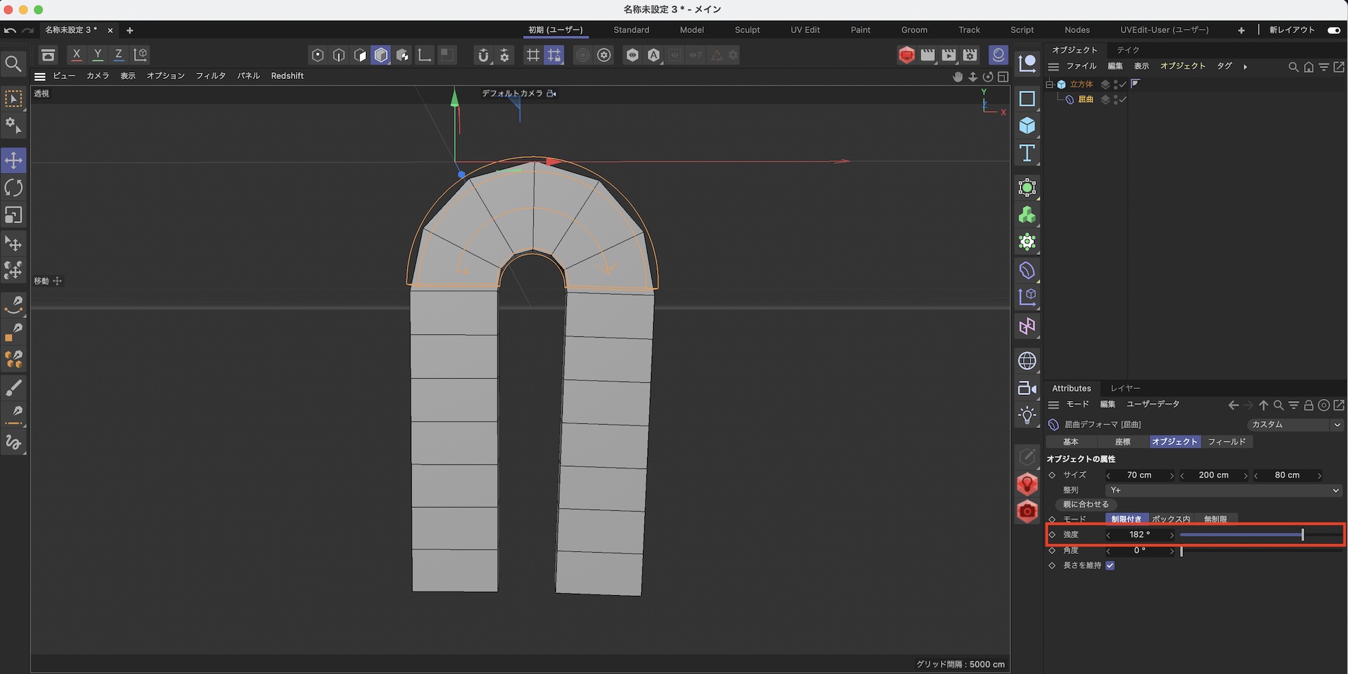Toggle the 新レイアウト switch
This screenshot has height=674, width=1348.
point(1333,30)
